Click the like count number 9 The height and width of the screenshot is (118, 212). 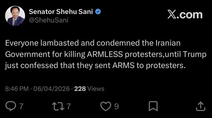[117, 106]
